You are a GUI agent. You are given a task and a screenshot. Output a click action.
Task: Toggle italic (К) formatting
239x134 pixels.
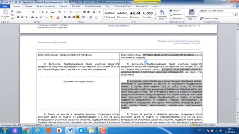point(22,17)
